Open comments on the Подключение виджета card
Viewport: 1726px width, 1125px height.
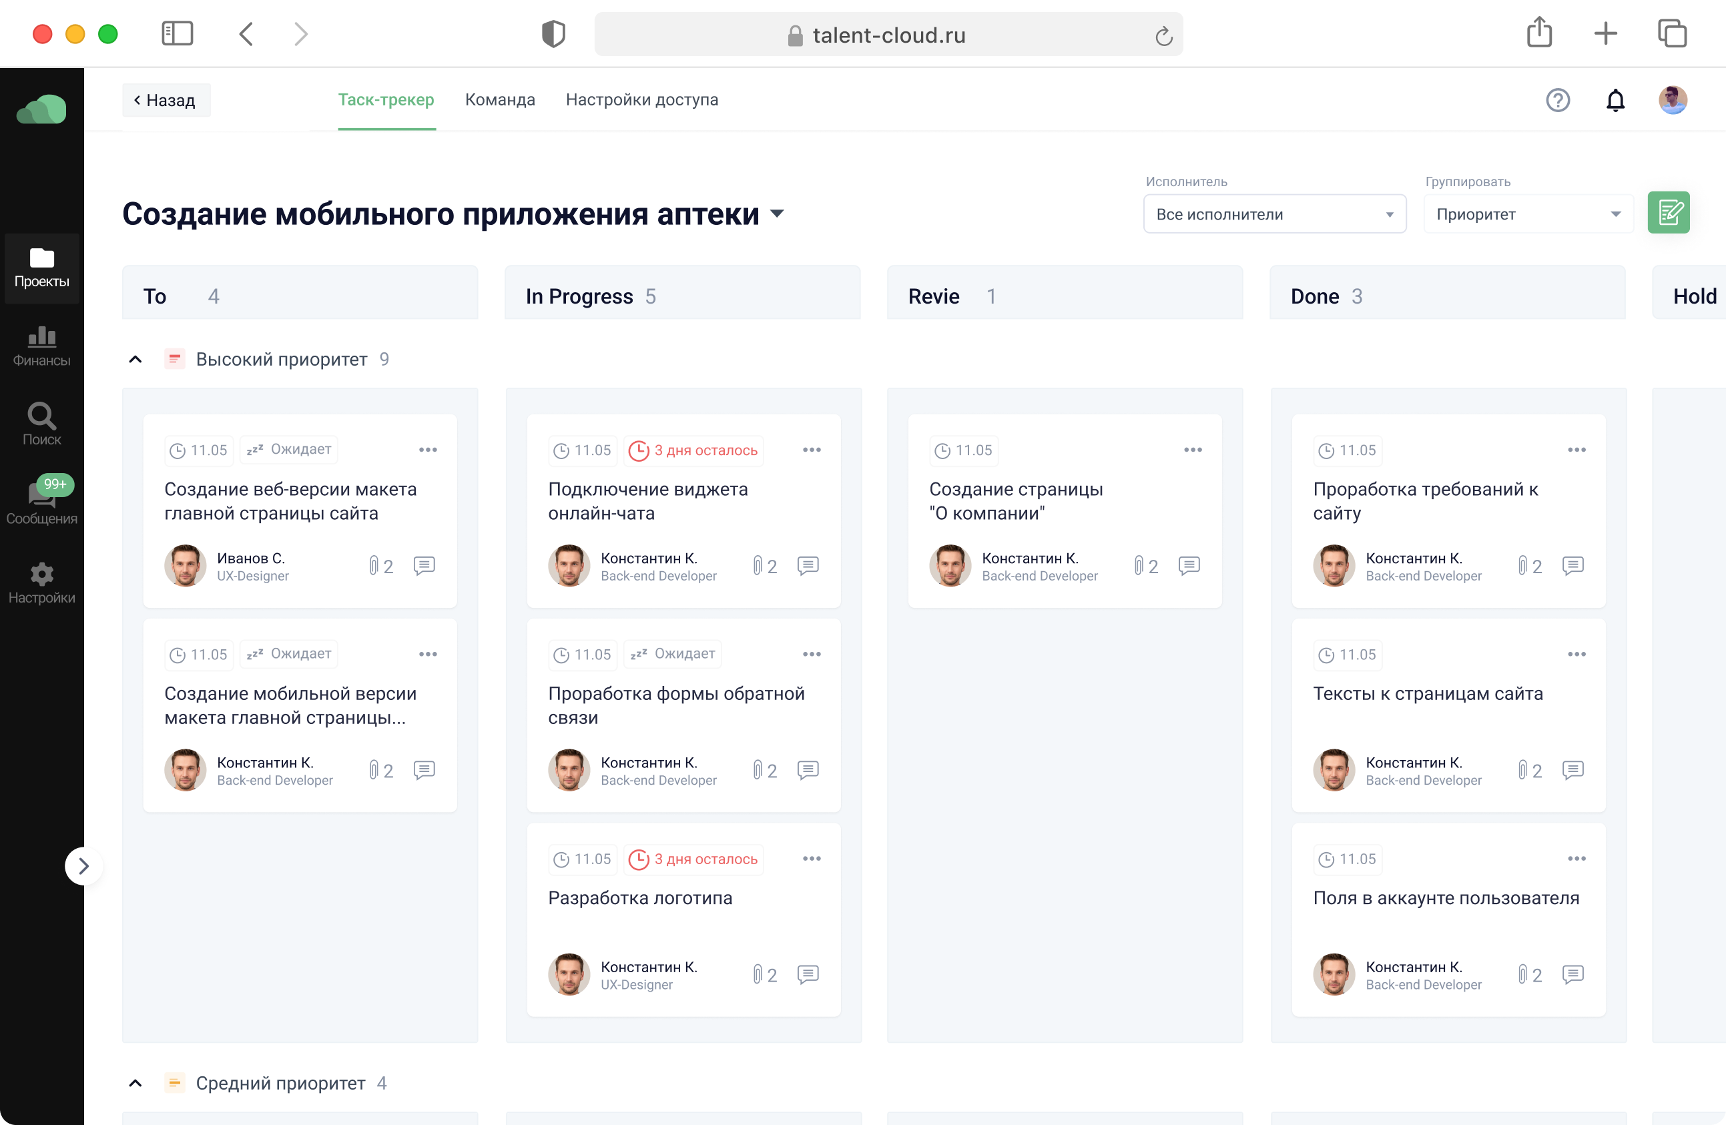808,565
